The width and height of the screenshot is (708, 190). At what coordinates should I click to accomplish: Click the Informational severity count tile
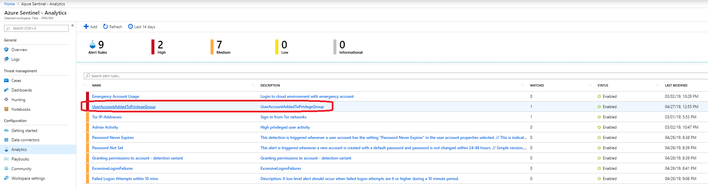pos(348,47)
